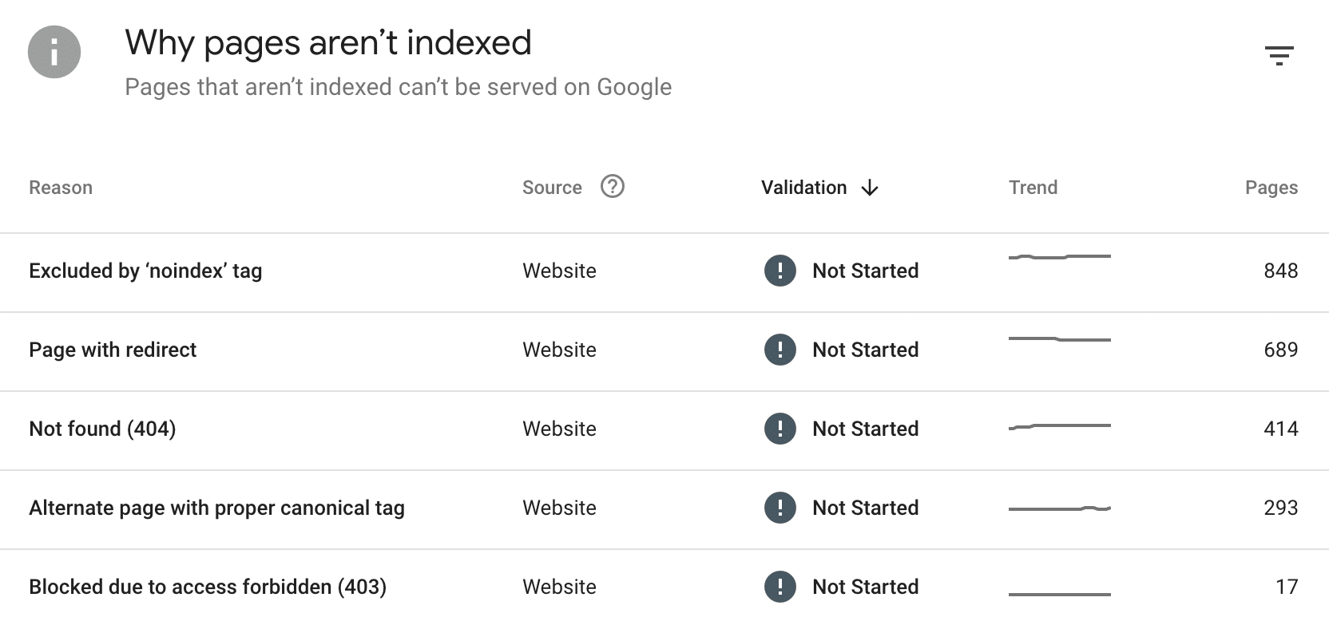The image size is (1329, 621).
Task: Click the Source help question mark icon
Action: pyautogui.click(x=613, y=186)
